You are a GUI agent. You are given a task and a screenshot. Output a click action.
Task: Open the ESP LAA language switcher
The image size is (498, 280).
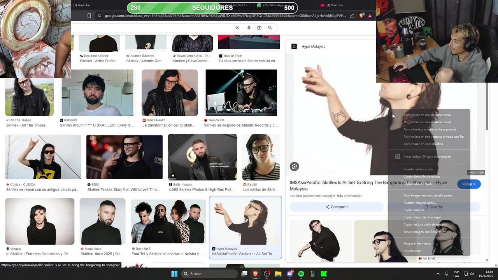(x=456, y=274)
